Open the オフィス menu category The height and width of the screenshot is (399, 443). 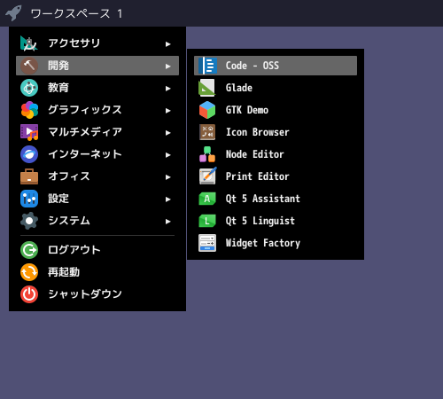pos(97,176)
